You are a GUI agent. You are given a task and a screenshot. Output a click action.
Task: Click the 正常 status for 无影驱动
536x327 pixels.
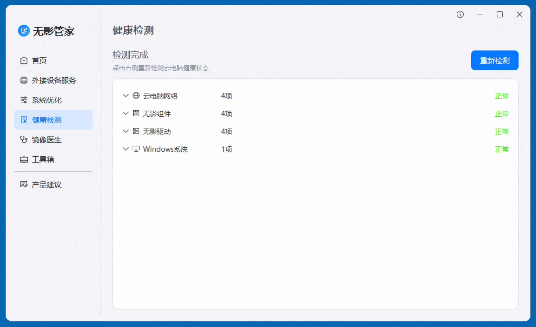coord(501,131)
